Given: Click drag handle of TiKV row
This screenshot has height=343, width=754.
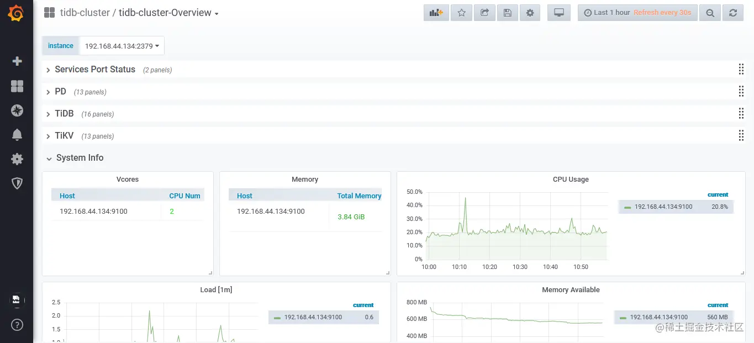Looking at the screenshot, I should [741, 135].
